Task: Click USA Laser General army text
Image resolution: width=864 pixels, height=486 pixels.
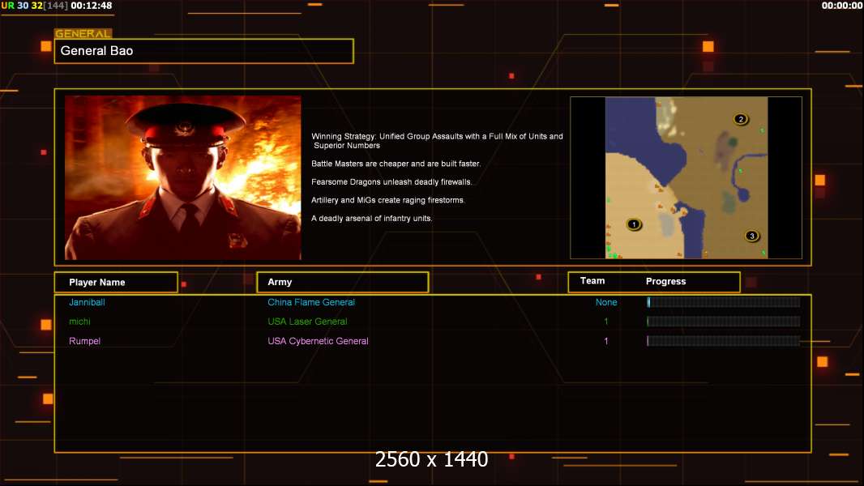Action: [x=307, y=322]
